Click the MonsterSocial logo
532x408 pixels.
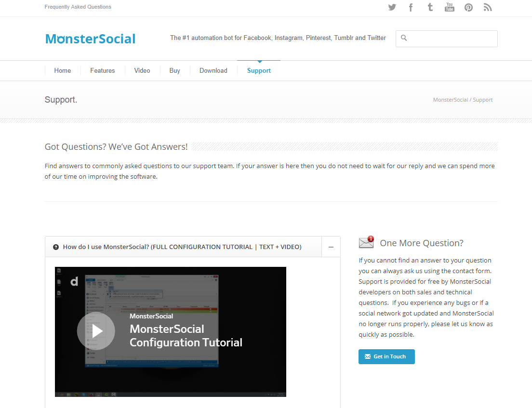click(x=90, y=39)
